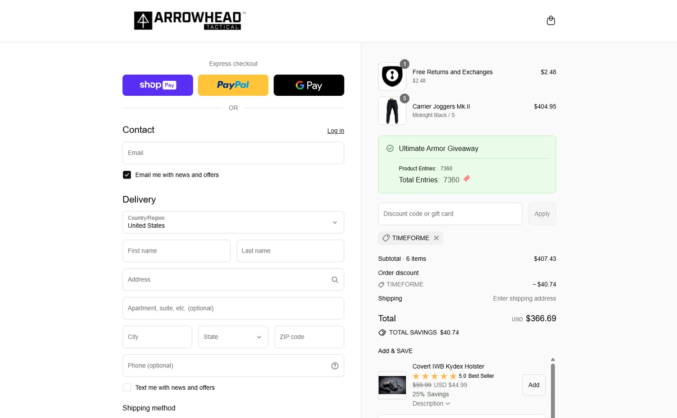Click the Apartment, suite, etc. field
Image resolution: width=677 pixels, height=418 pixels.
(x=233, y=308)
